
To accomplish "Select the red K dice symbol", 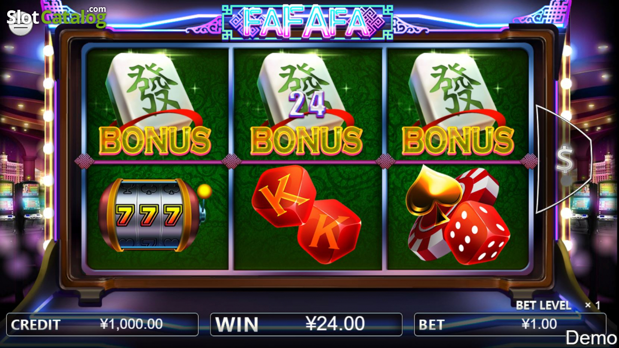I will [306, 214].
